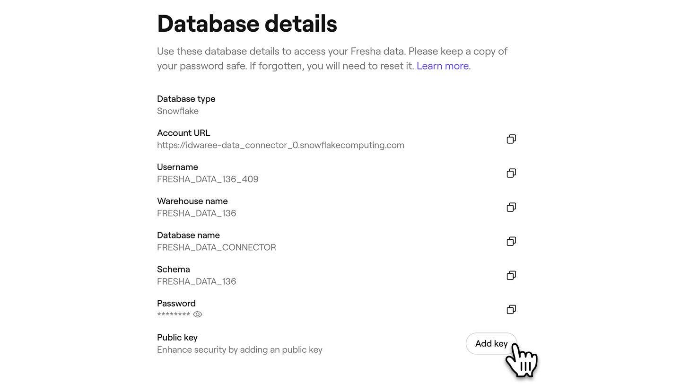The width and height of the screenshot is (681, 384).
Task: Click the Snowflake database type value
Action: (178, 111)
